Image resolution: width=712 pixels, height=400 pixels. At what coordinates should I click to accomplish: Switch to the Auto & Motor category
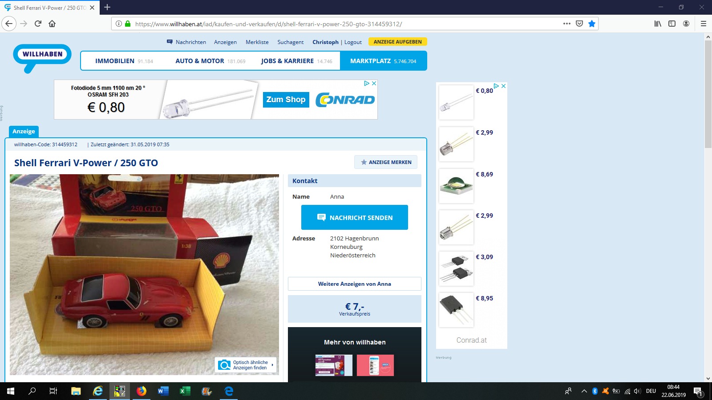pyautogui.click(x=210, y=61)
